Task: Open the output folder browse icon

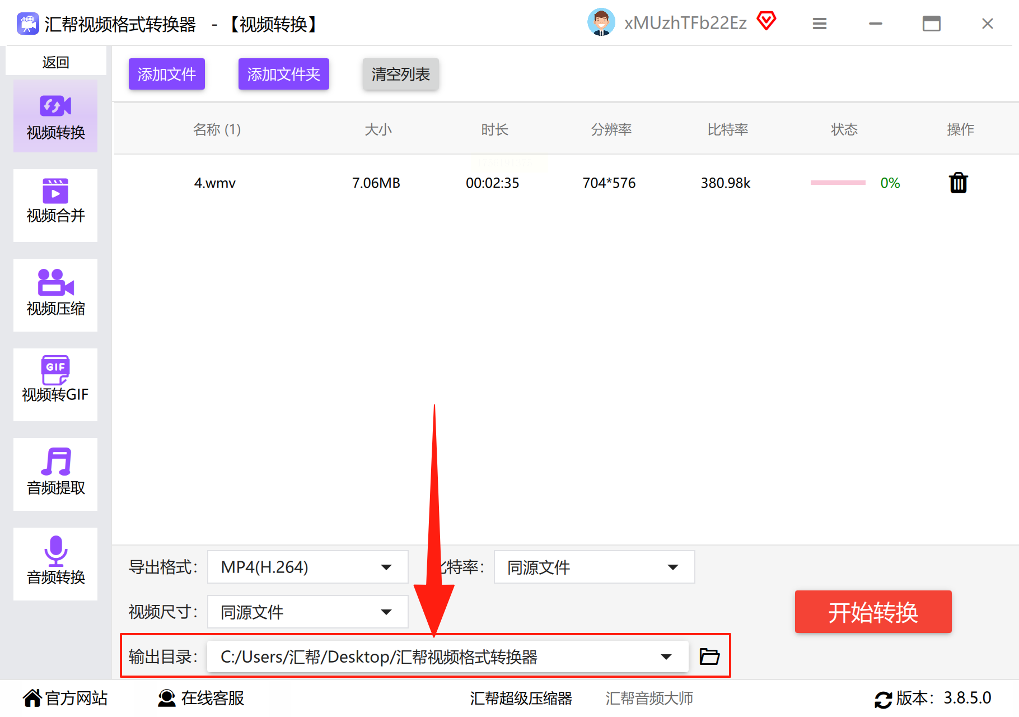Action: [709, 656]
